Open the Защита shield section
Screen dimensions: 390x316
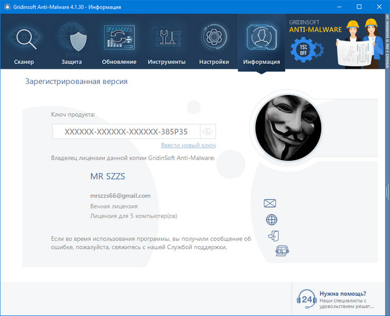[71, 43]
